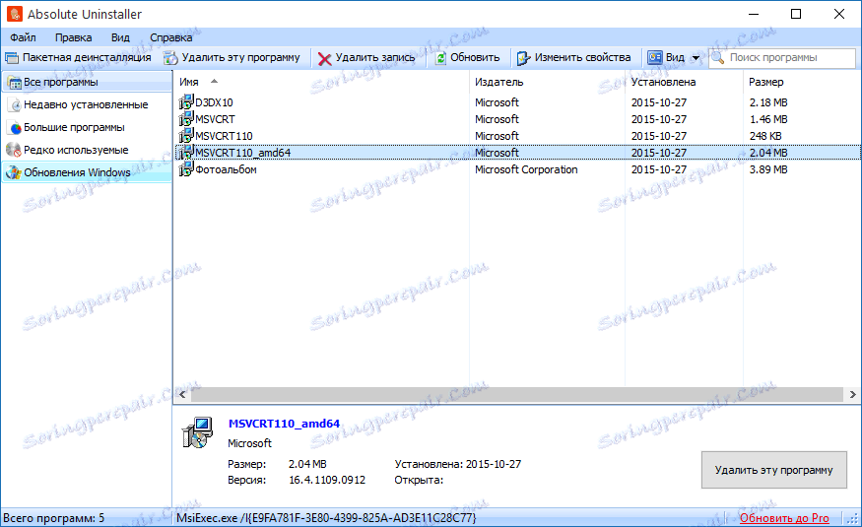Screen dimensions: 862x527
Task: Click the MsiExec.exe command in status bar
Action: [326, 518]
